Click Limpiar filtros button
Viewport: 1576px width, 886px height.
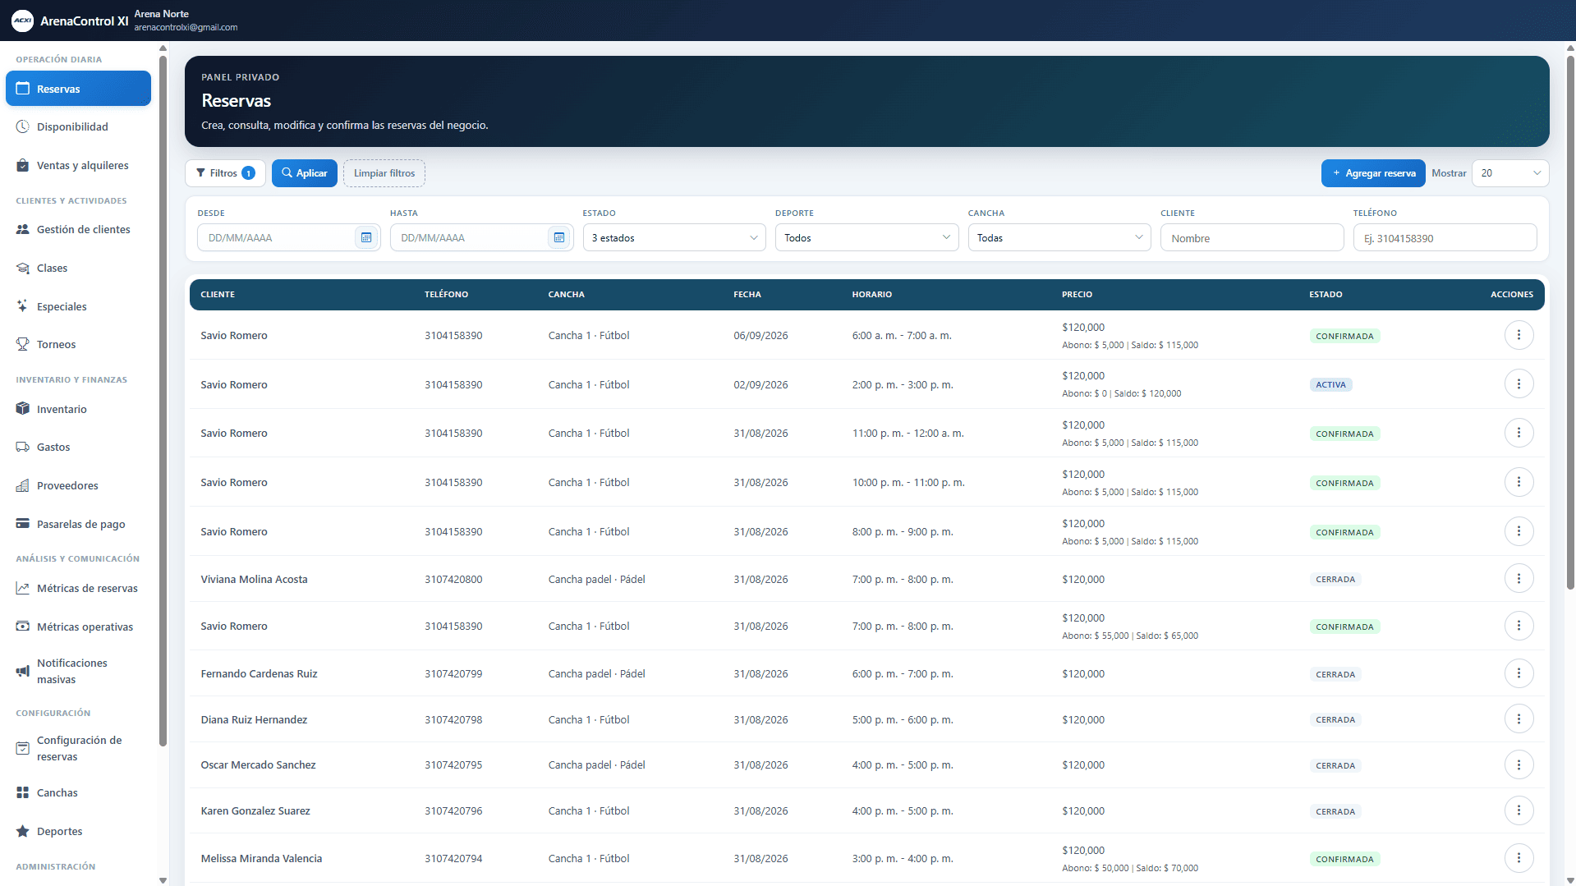384,173
